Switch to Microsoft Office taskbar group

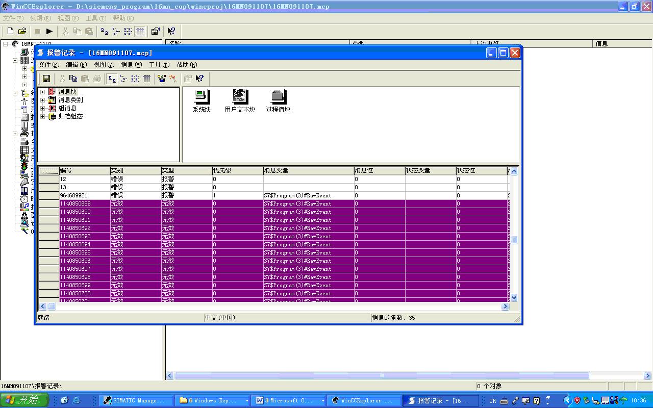[289, 400]
